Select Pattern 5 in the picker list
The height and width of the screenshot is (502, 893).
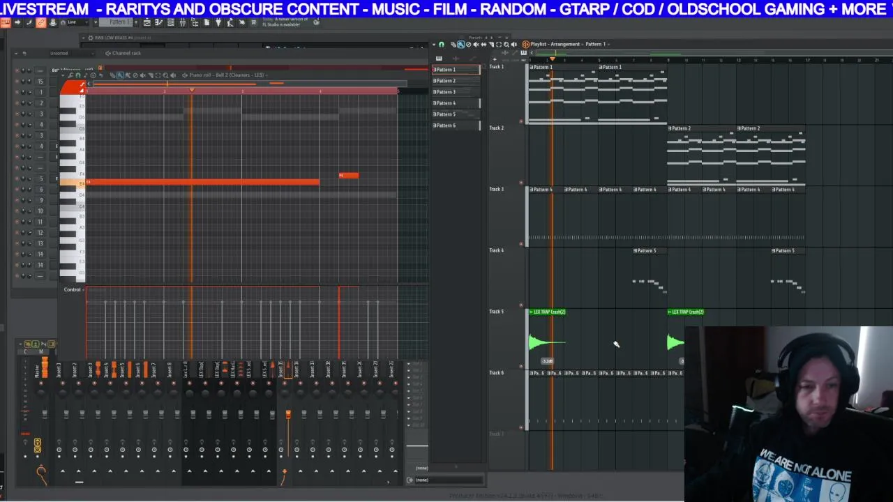(456, 114)
